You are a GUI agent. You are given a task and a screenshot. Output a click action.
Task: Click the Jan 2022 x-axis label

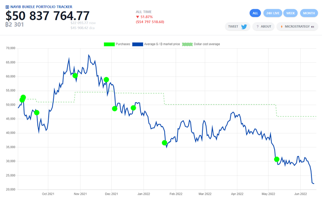[x=144, y=194]
